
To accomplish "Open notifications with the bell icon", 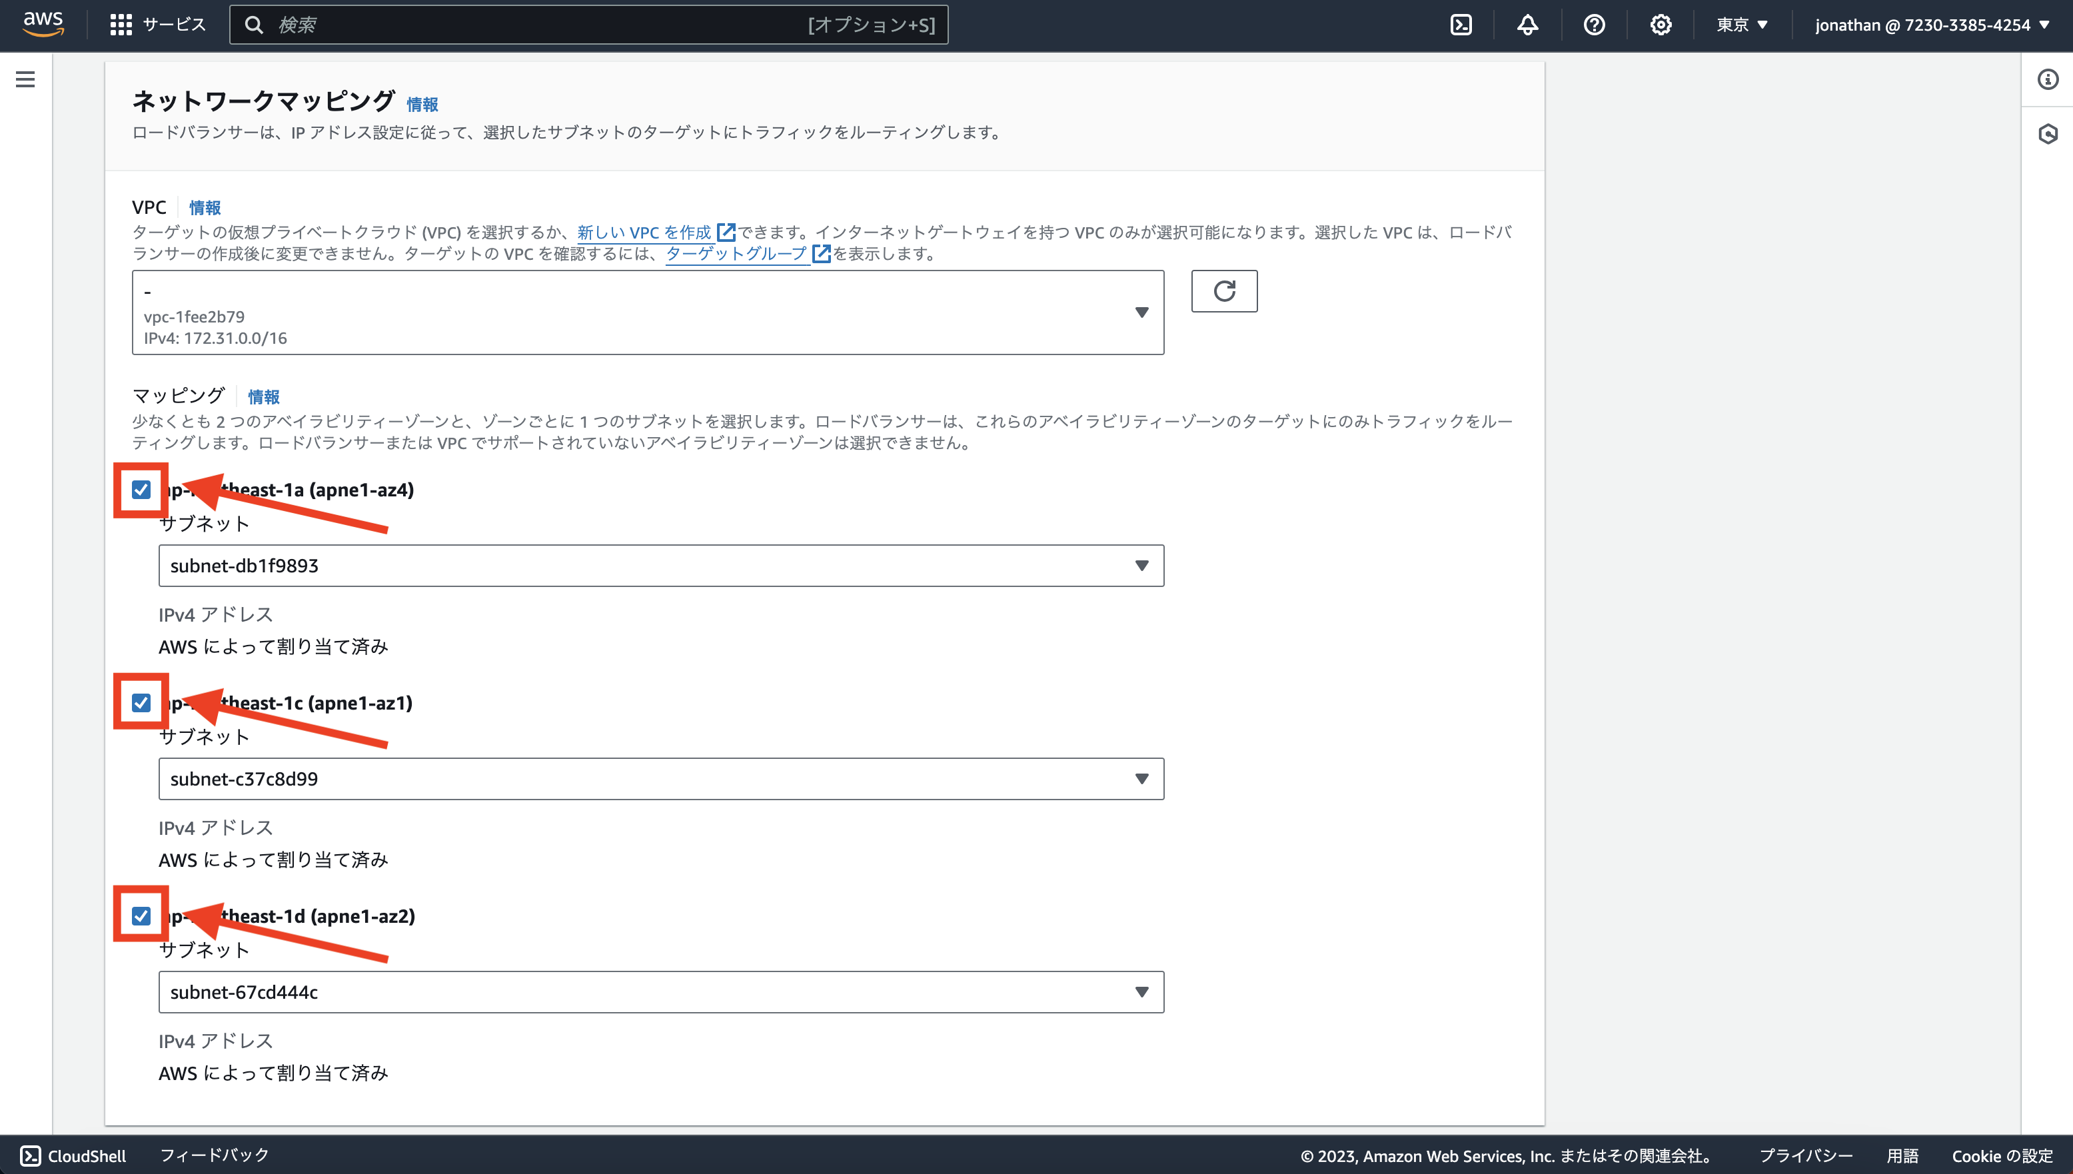I will [x=1529, y=24].
